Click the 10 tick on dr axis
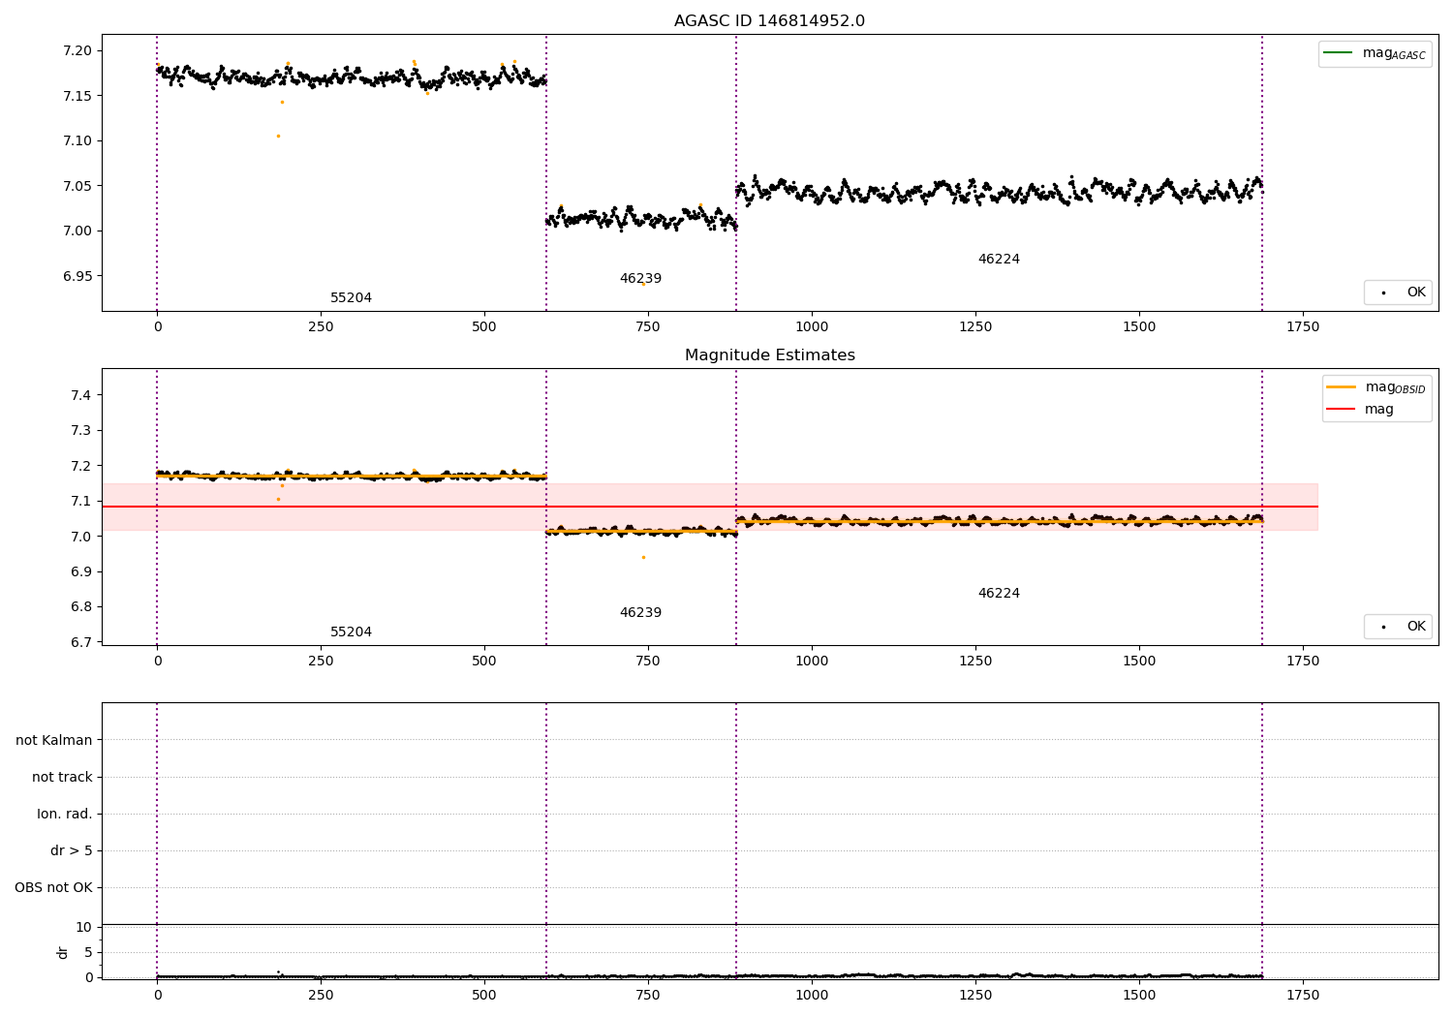 coord(83,927)
